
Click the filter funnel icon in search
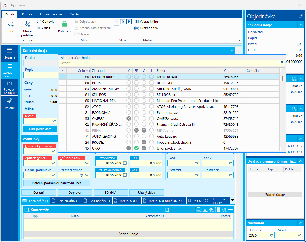[282, 63]
